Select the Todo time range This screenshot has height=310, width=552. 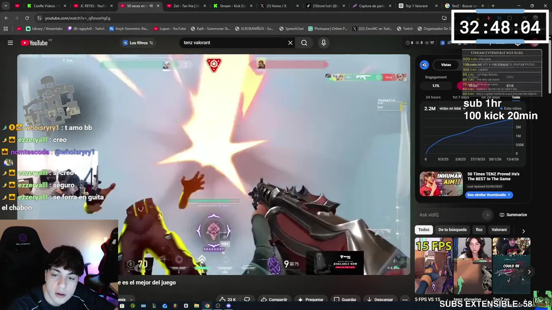(x=516, y=97)
